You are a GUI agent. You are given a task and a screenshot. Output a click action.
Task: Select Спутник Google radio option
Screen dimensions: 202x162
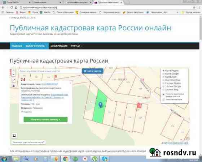tap(163, 86)
